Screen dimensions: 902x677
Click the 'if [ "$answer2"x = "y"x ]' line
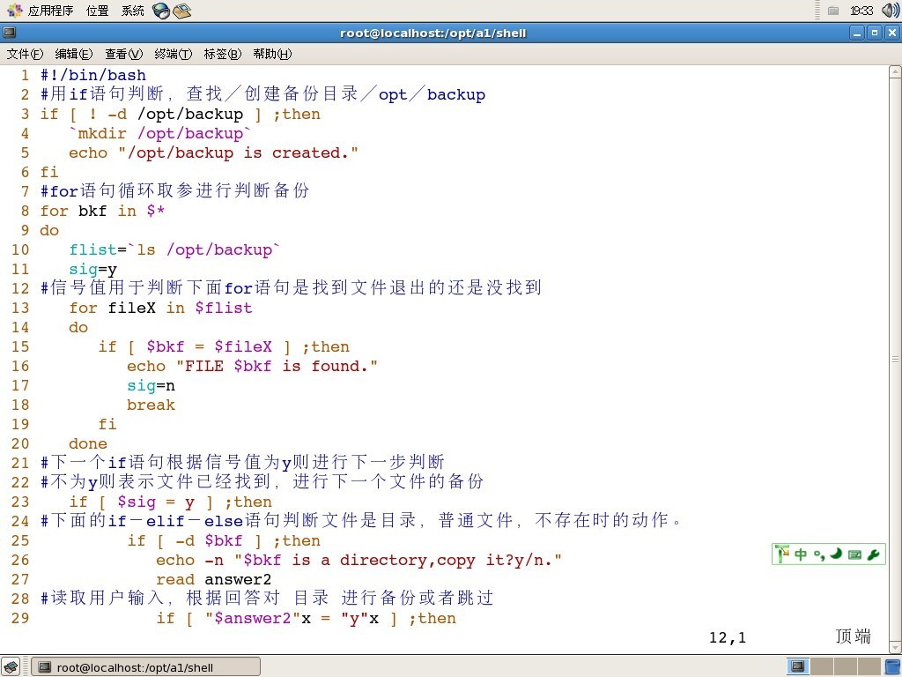(x=306, y=618)
